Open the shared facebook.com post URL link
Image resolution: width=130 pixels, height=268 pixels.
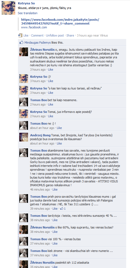(x=60, y=22)
